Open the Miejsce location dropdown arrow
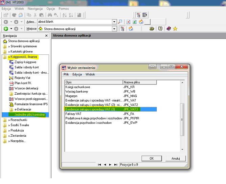 coord(114,29)
